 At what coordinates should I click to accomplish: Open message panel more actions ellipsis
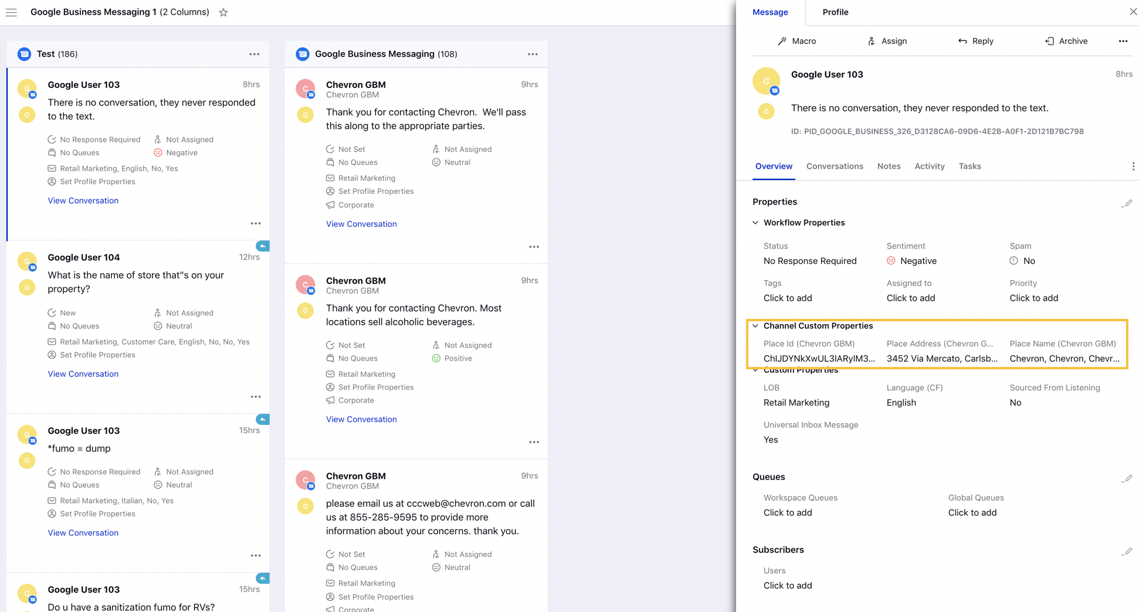[1123, 41]
